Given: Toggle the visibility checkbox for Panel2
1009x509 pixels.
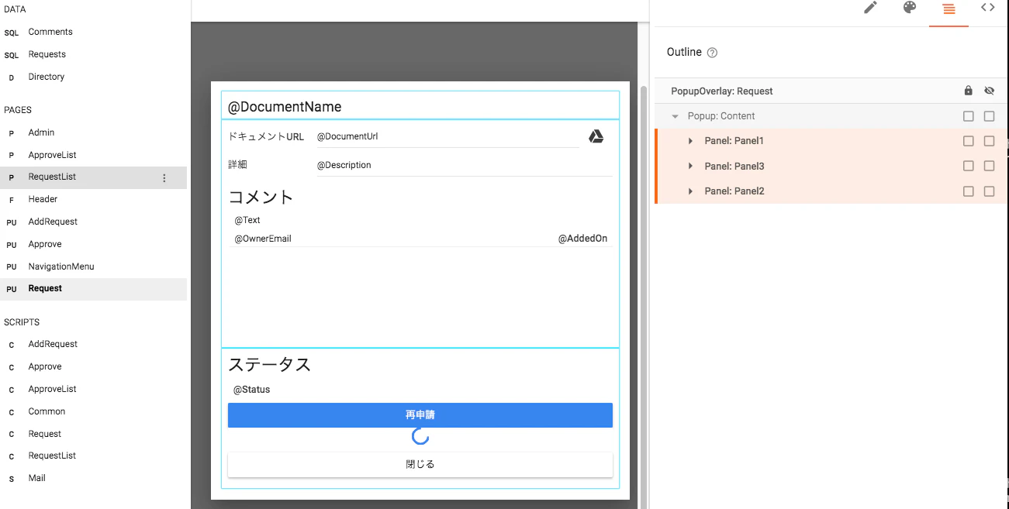Looking at the screenshot, I should (989, 191).
